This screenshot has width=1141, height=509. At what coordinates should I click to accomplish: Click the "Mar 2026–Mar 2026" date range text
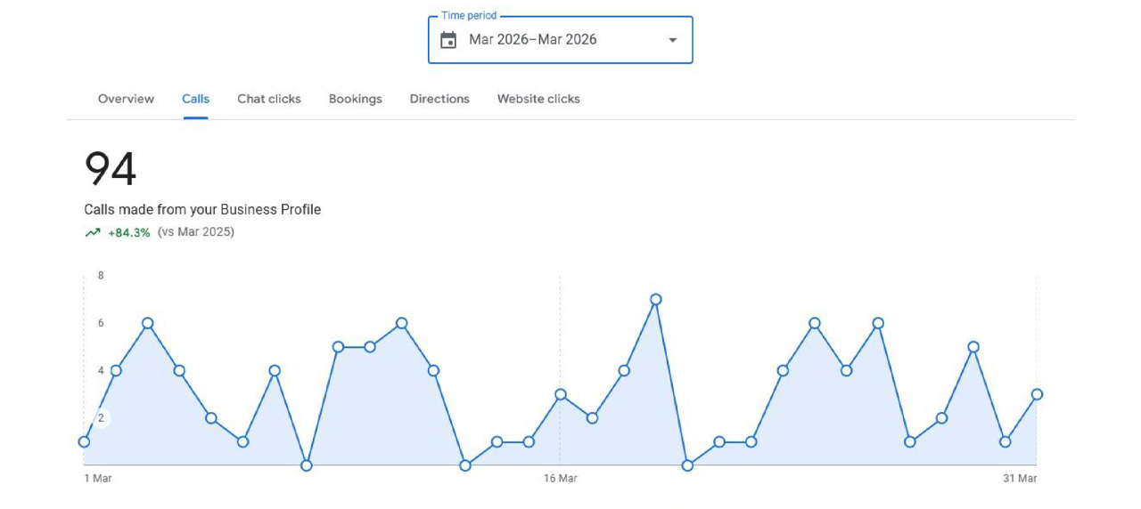533,40
